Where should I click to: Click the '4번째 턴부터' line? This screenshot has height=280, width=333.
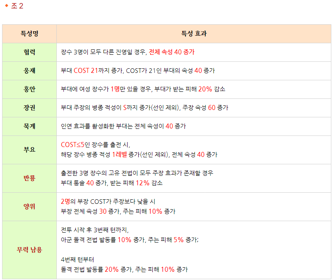point(77,259)
